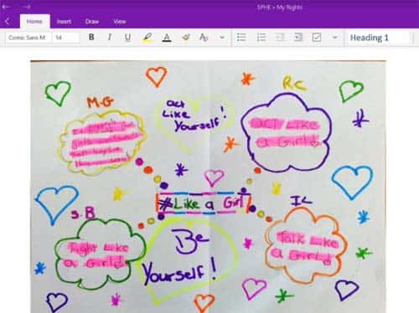
Task: Go back with the navigation chevron
Action: click(8, 22)
